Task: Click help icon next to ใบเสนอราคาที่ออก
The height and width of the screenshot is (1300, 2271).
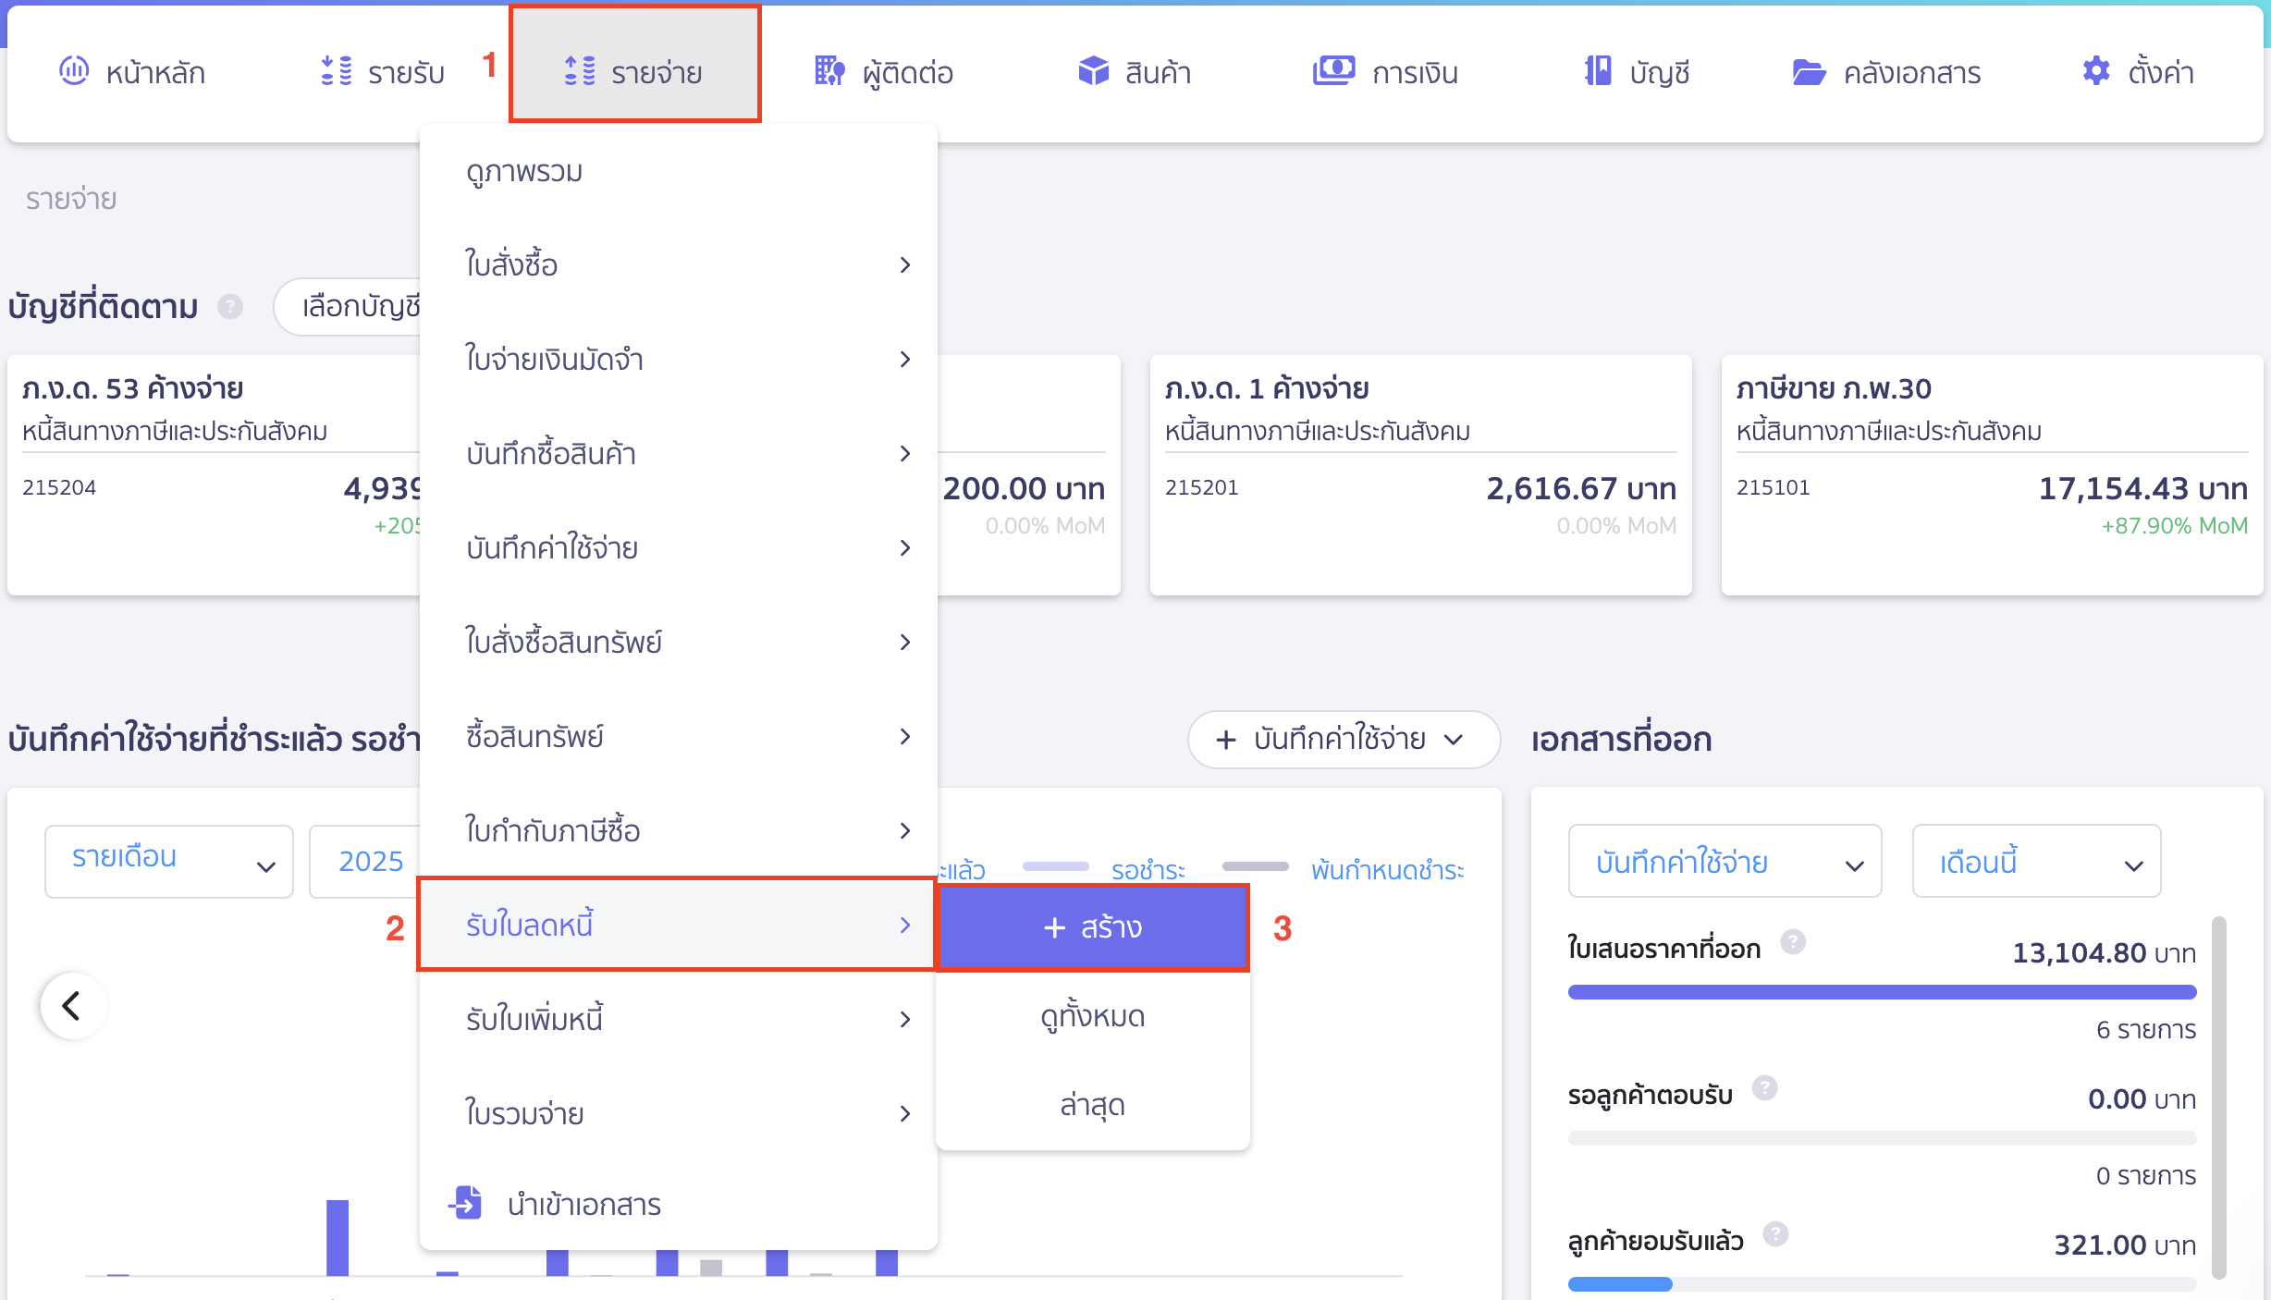Action: click(x=1793, y=942)
